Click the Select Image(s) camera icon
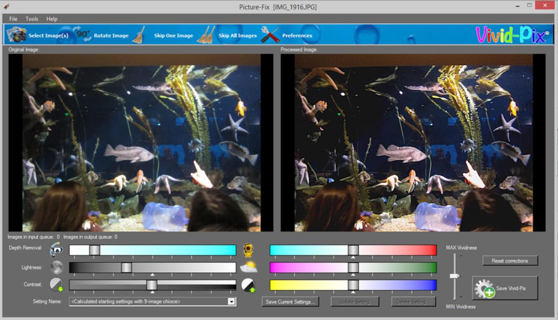 (x=17, y=35)
